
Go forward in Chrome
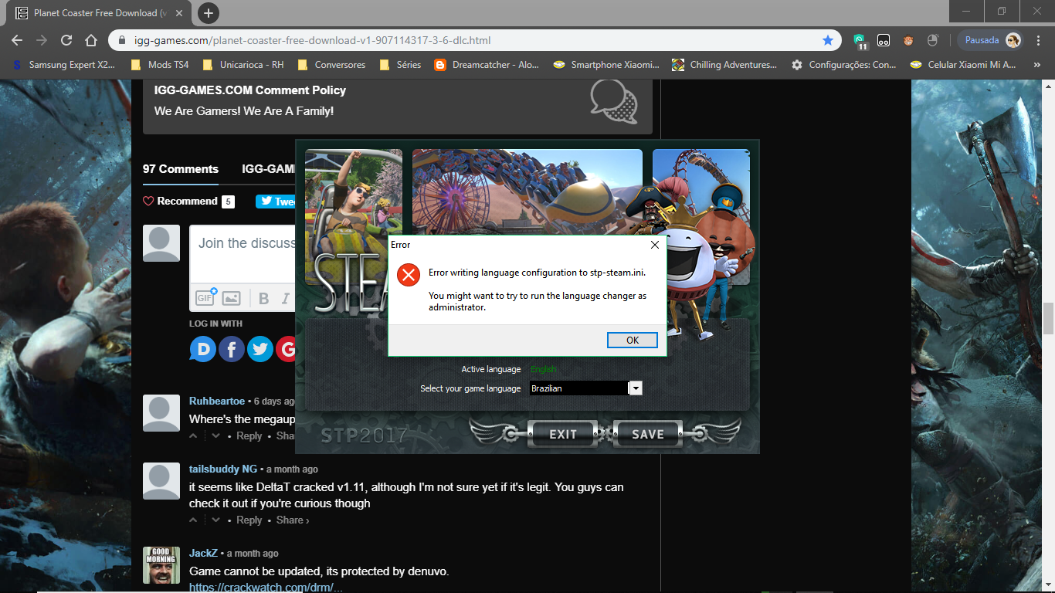[x=42, y=40]
